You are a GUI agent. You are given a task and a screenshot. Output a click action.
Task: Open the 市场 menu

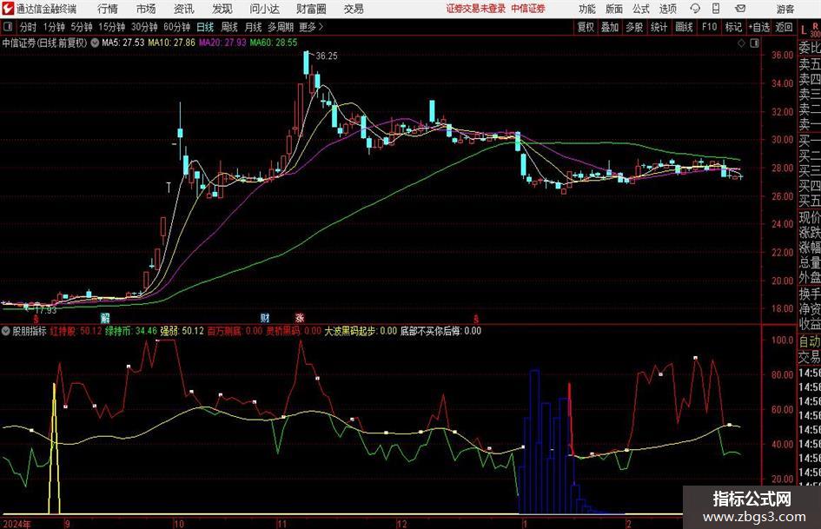146,9
